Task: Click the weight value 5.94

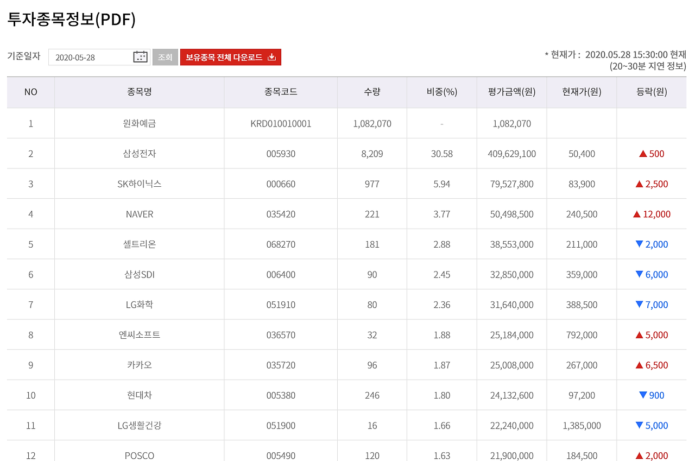Action: (x=442, y=184)
